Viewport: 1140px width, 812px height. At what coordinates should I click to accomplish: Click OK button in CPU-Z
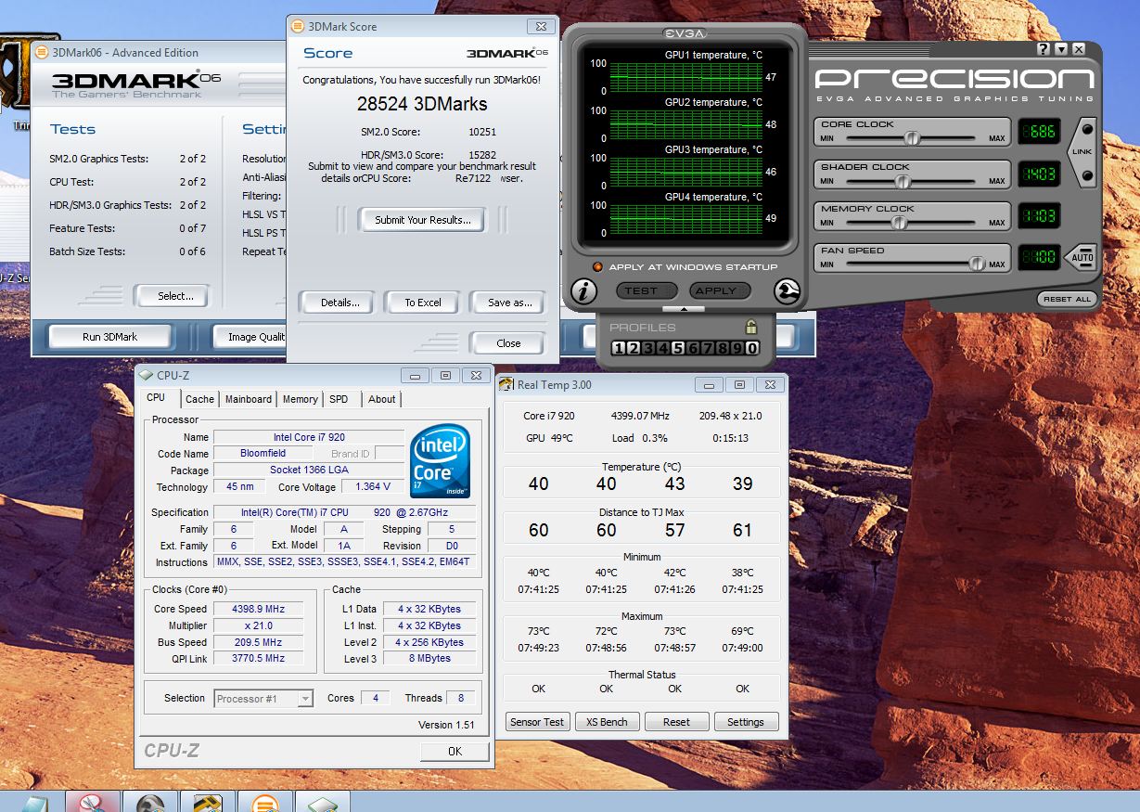(455, 751)
